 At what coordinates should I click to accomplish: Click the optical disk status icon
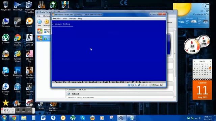pos(132,85)
